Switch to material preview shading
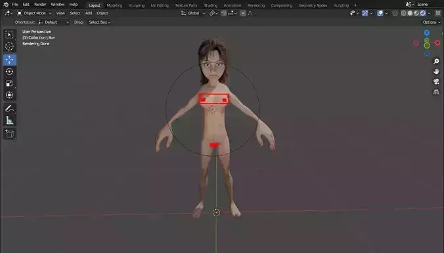 (416, 13)
